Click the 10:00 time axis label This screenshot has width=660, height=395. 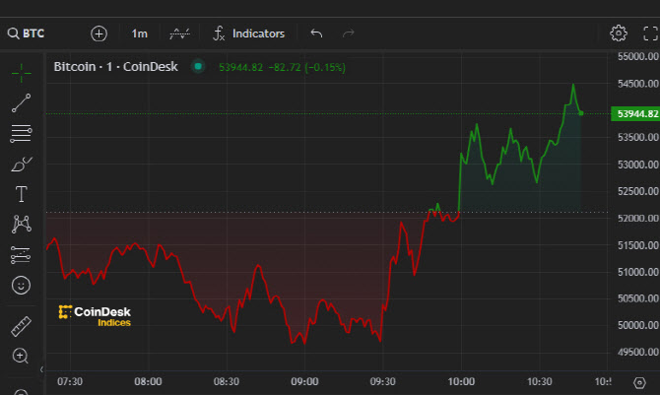[x=461, y=381]
